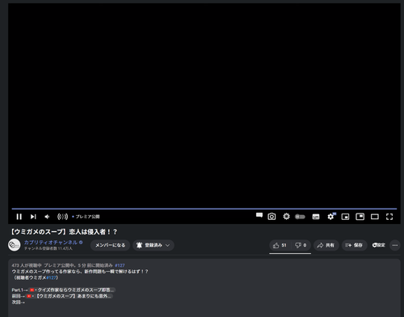Click #127 hashtag after 視聴者ウミガメ
The height and width of the screenshot is (317, 404).
point(51,277)
